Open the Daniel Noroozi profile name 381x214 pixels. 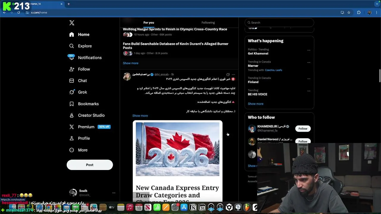(x=275, y=139)
